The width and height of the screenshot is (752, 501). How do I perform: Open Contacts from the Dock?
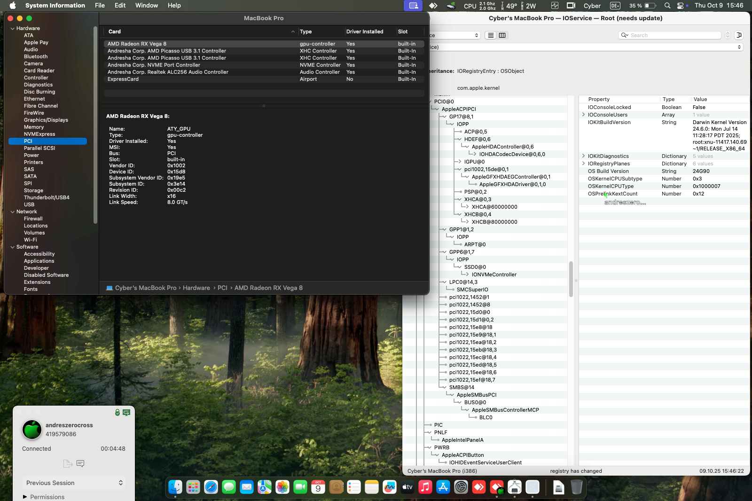(x=336, y=487)
